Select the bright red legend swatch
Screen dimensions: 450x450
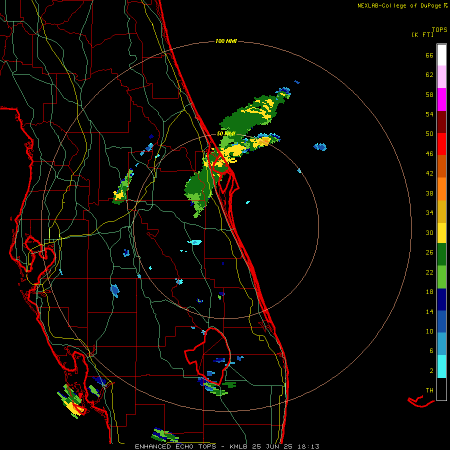click(x=441, y=144)
